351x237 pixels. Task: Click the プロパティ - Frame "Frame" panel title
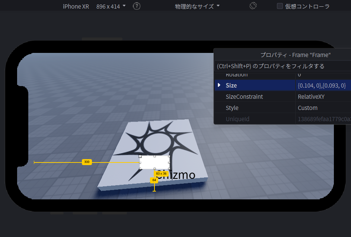coord(296,55)
